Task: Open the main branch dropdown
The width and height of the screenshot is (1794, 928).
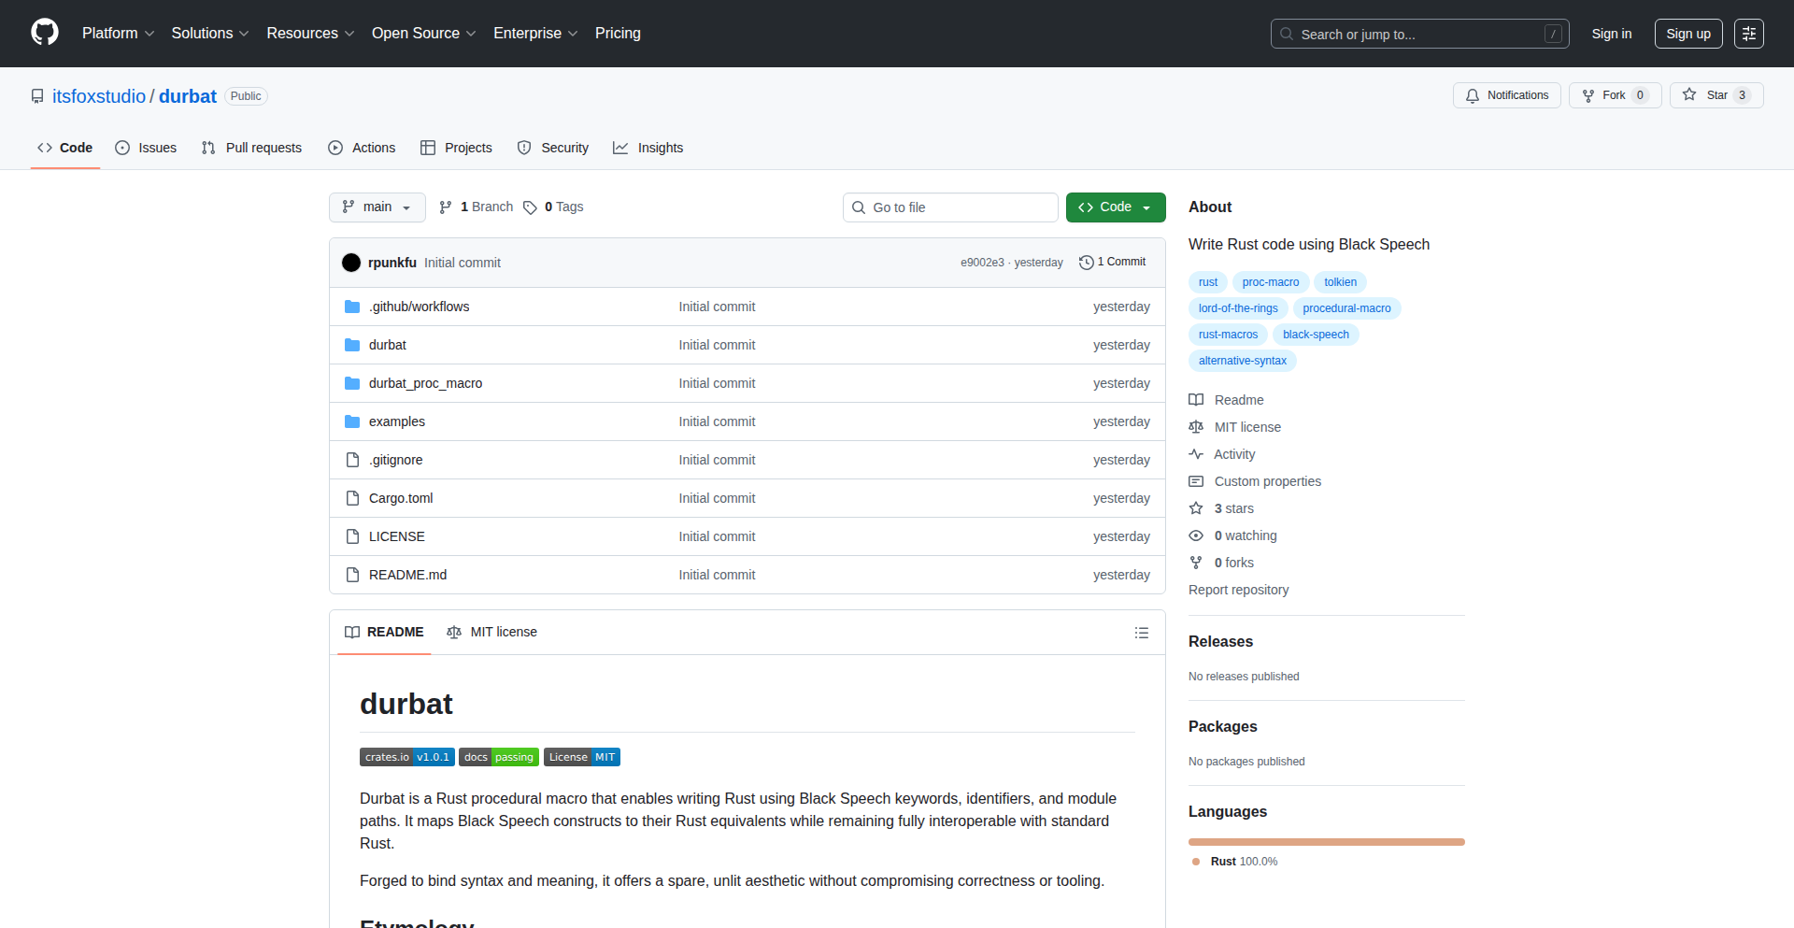Action: pos(377,207)
